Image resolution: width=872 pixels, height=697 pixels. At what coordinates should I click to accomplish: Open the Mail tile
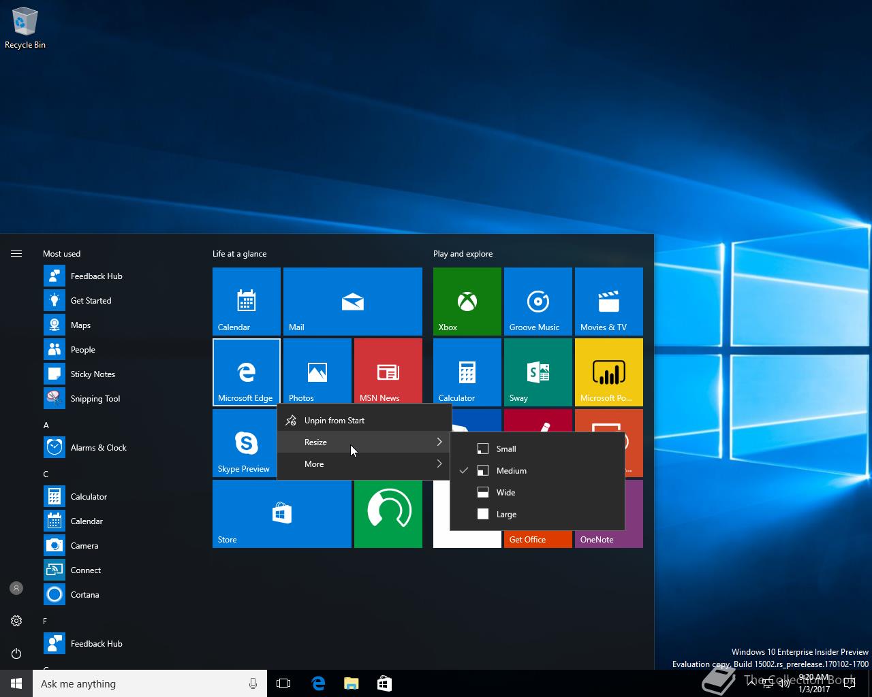click(352, 301)
